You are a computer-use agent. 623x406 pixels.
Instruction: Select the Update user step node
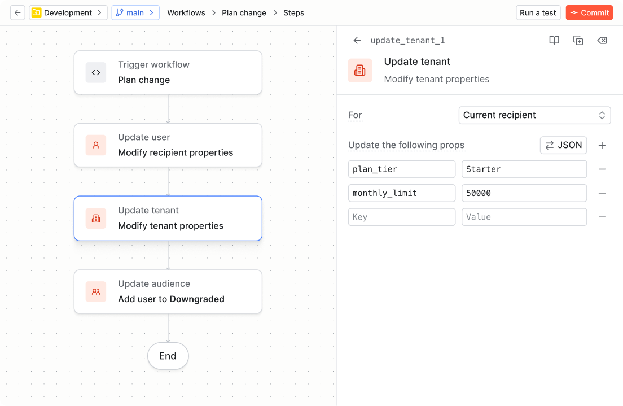point(168,145)
